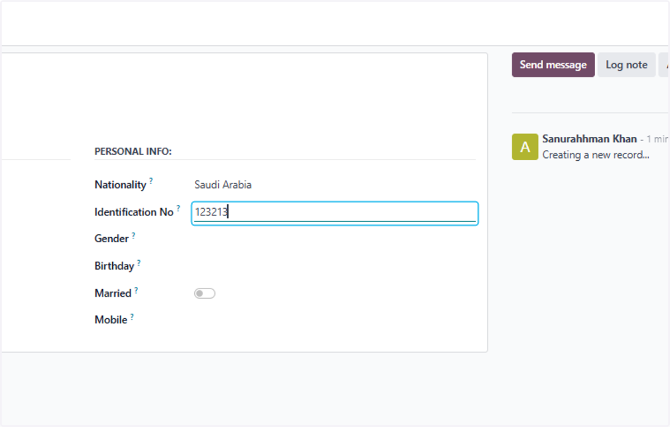
Task: Toggle the Married switch
Action: tap(204, 294)
